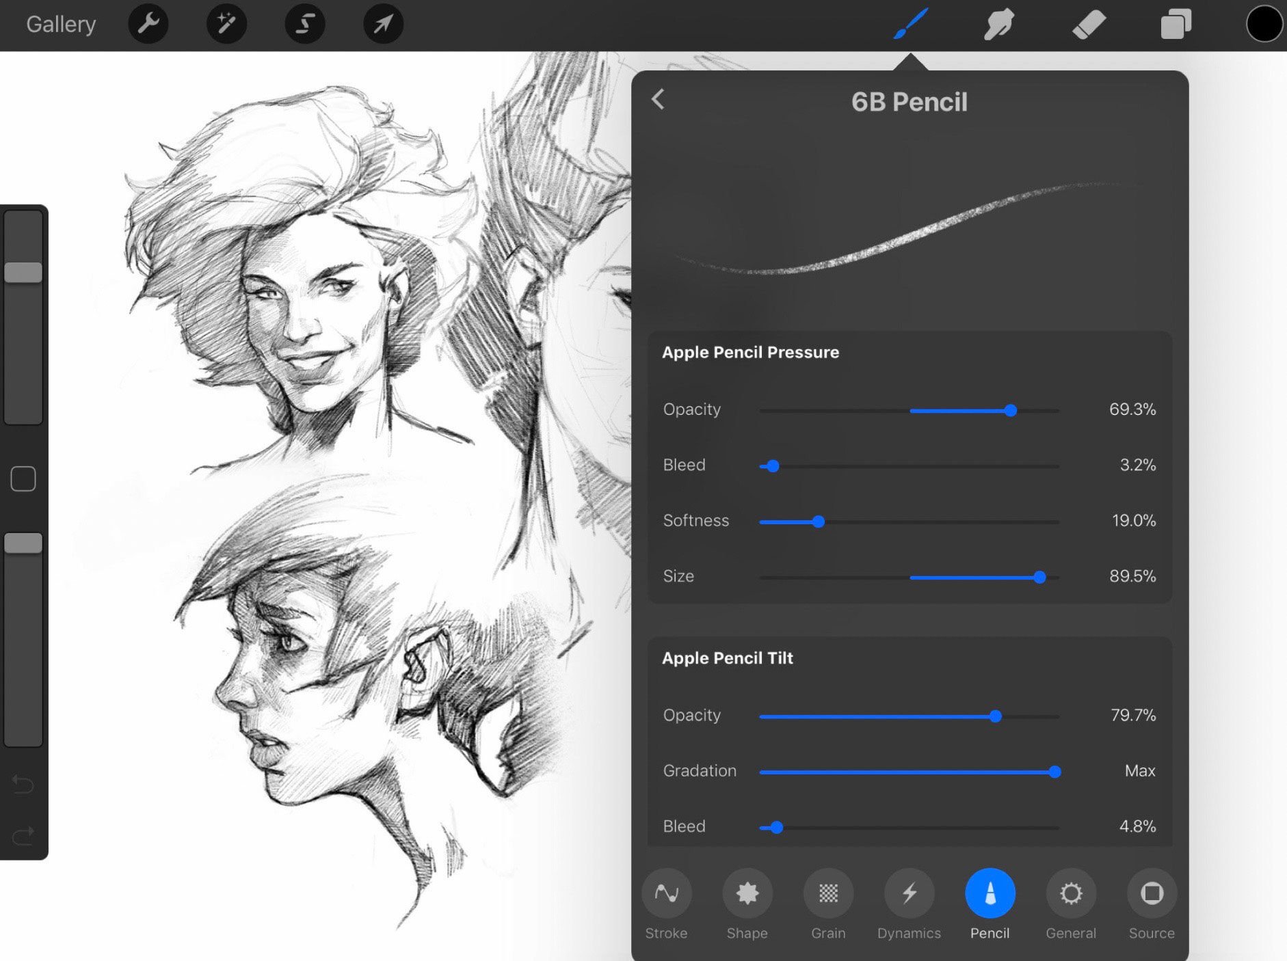The image size is (1287, 961).
Task: Go back using the chevron arrow
Action: (658, 100)
